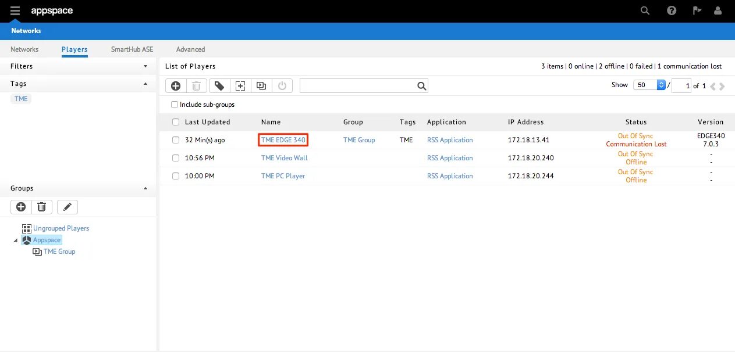This screenshot has width=735, height=352.
Task: Sort by Application column header
Action: [x=446, y=122]
